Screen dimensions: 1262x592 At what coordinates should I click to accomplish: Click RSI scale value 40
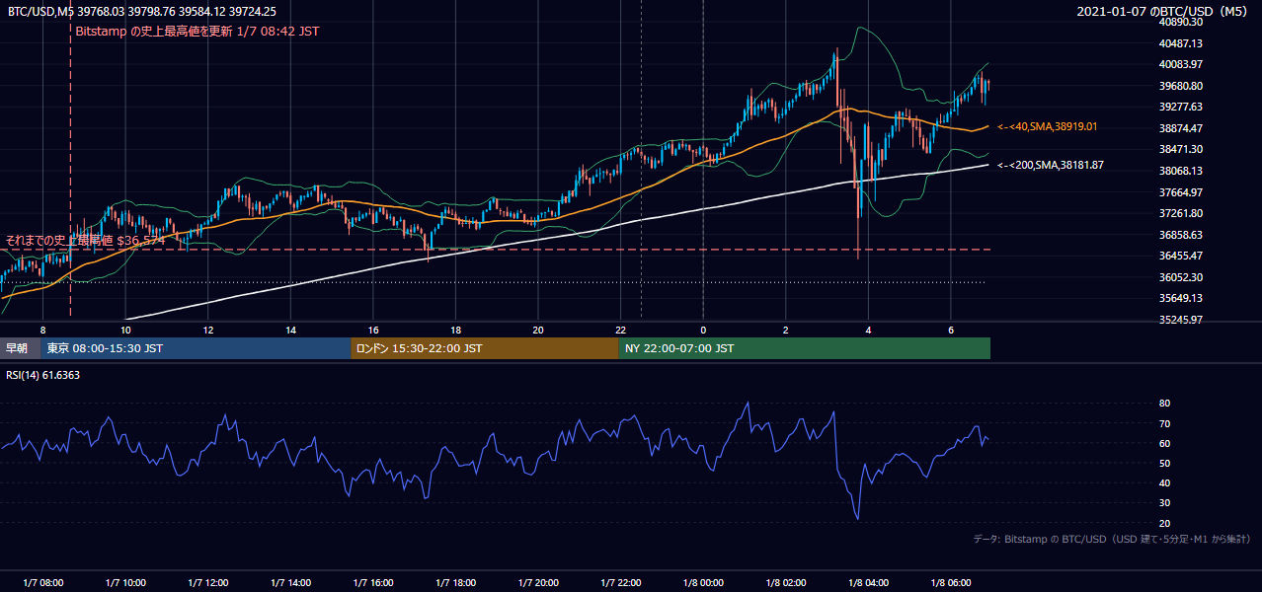(x=1164, y=483)
